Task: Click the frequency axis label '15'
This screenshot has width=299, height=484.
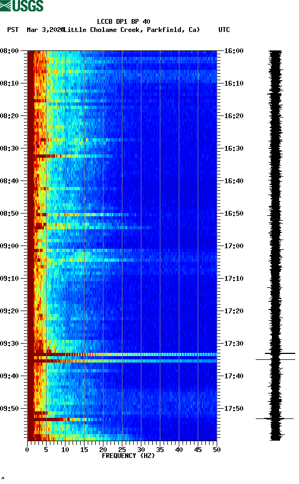Action: [x=84, y=450]
